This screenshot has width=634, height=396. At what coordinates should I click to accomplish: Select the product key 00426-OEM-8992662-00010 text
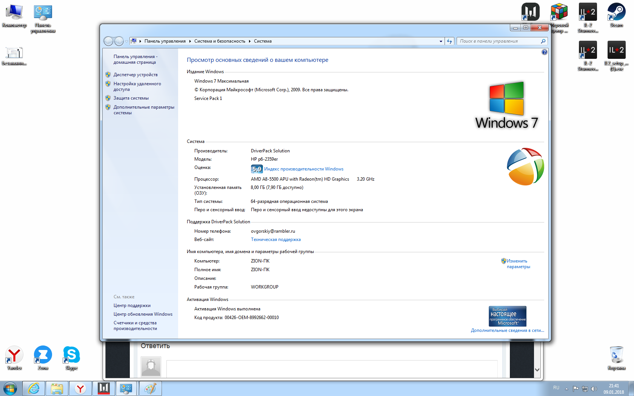click(x=252, y=318)
